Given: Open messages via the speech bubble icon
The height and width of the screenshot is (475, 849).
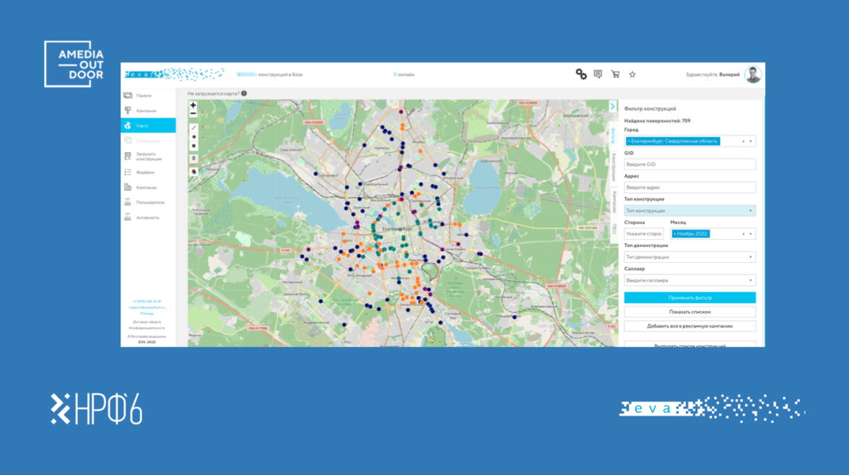Looking at the screenshot, I should (x=598, y=74).
